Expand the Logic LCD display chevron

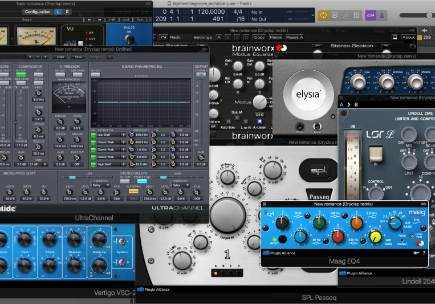click(x=313, y=15)
